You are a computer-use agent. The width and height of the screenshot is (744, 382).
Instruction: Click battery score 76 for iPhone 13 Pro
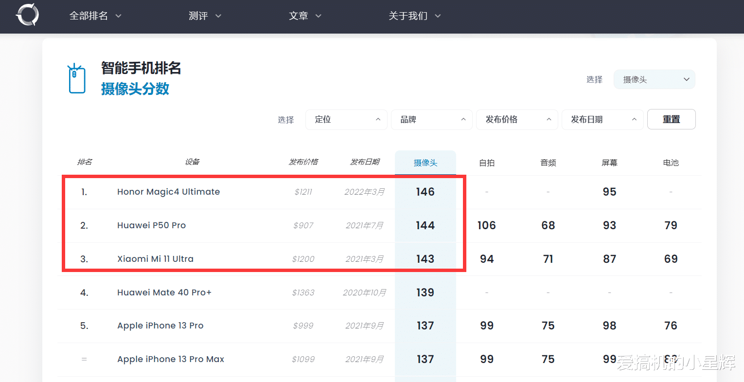click(671, 326)
